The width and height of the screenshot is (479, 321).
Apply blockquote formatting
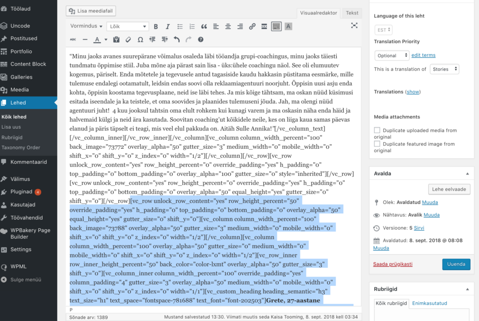[204, 27]
